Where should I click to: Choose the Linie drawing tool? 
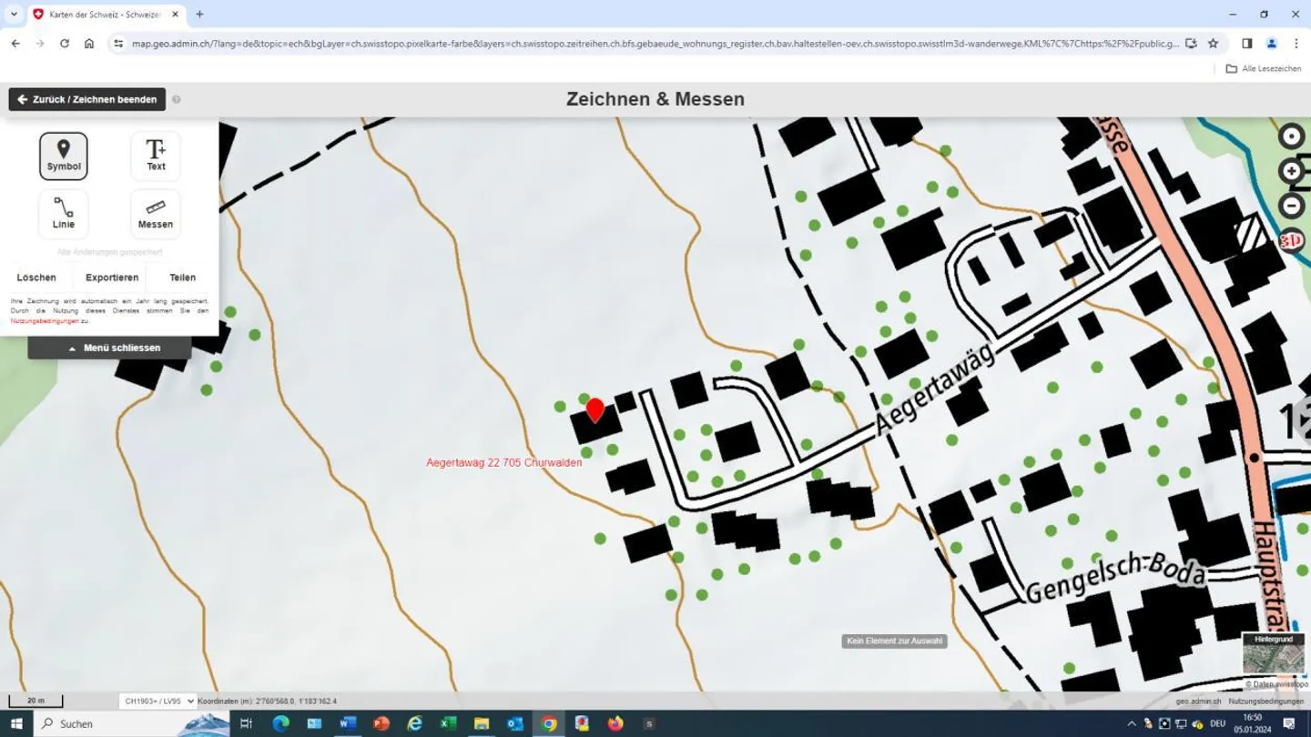click(x=64, y=214)
